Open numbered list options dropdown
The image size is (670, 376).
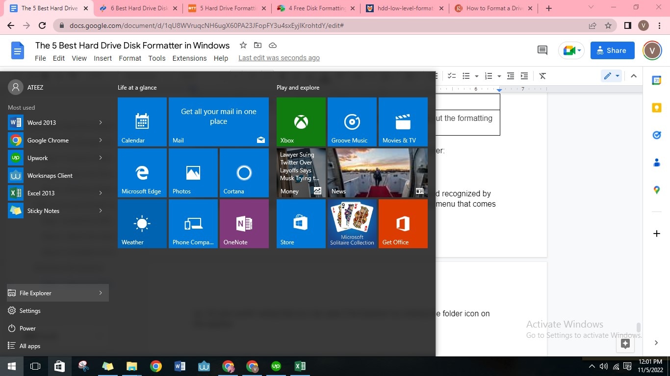(499, 76)
